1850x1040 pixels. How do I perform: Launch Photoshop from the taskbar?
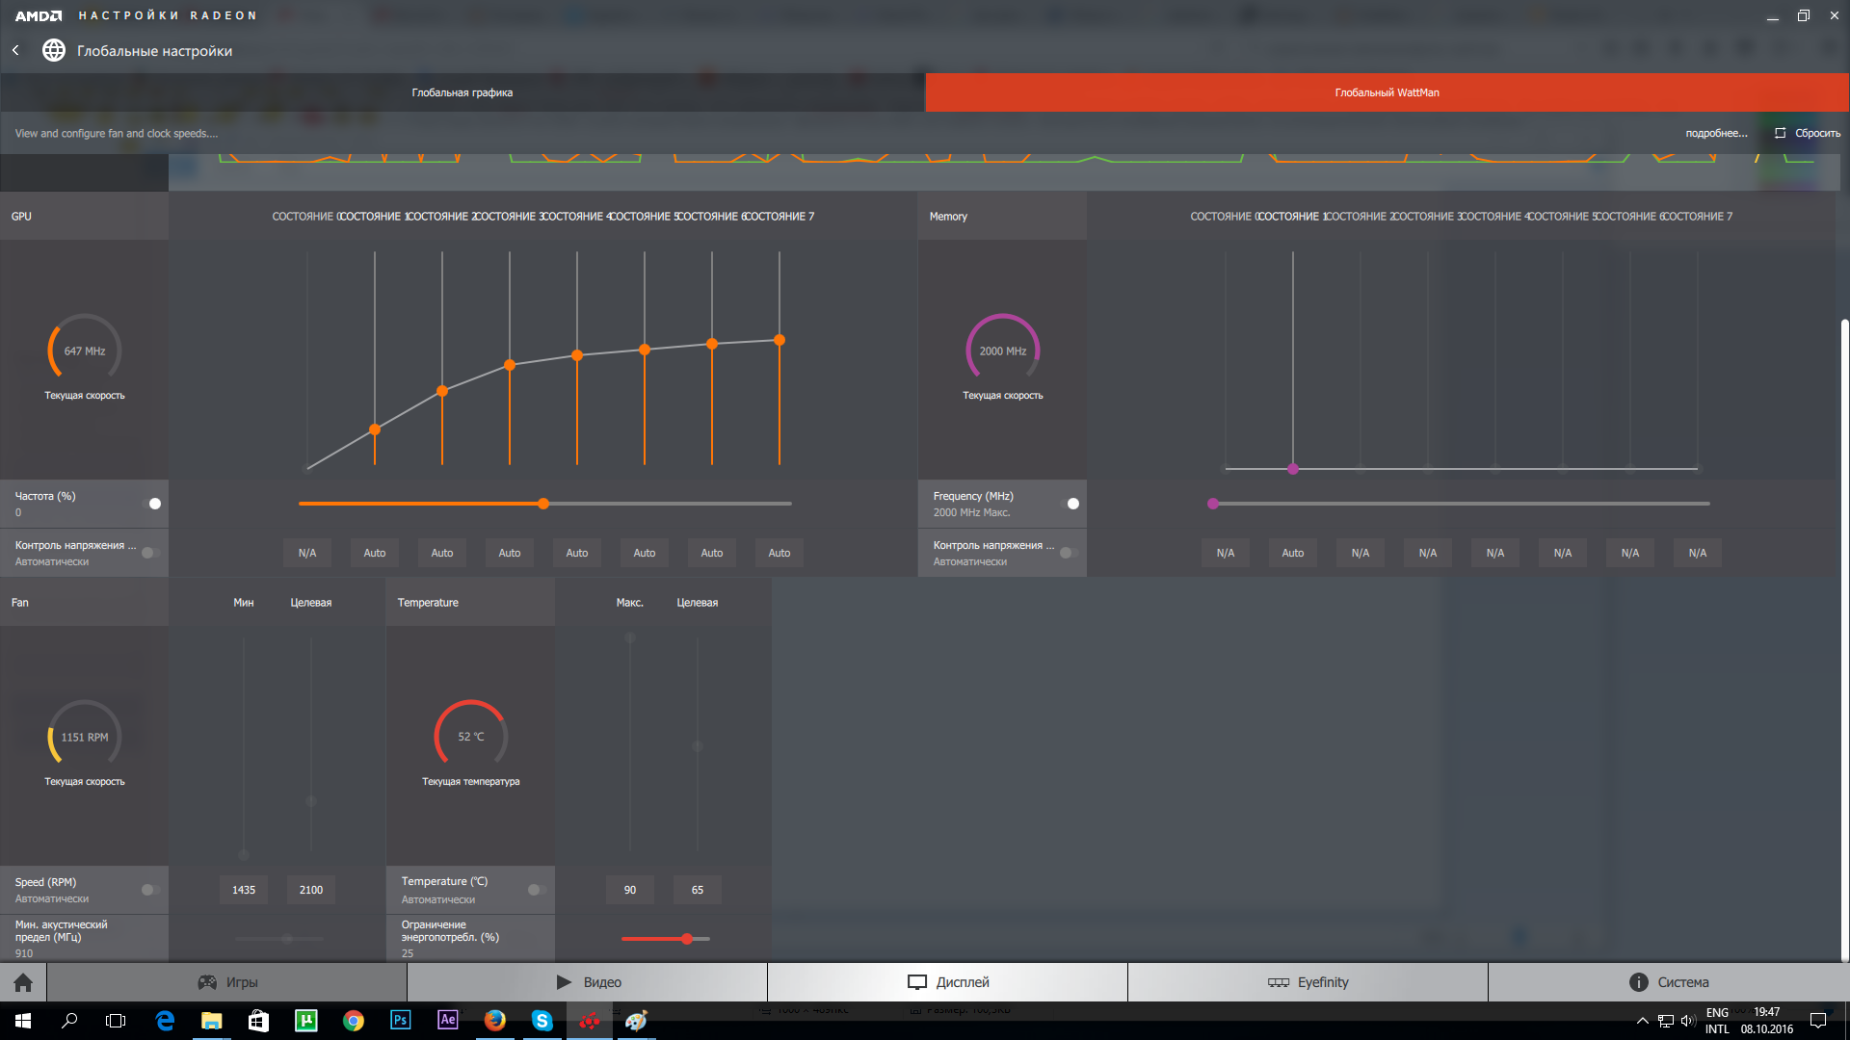(x=401, y=1021)
